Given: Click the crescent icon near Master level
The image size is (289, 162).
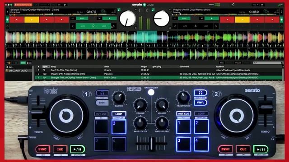Looking at the screenshot, I should [x=233, y=4].
